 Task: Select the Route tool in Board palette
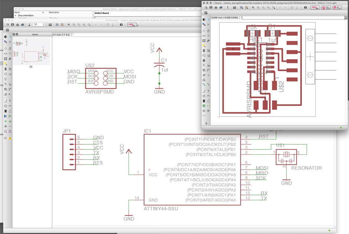204,85
